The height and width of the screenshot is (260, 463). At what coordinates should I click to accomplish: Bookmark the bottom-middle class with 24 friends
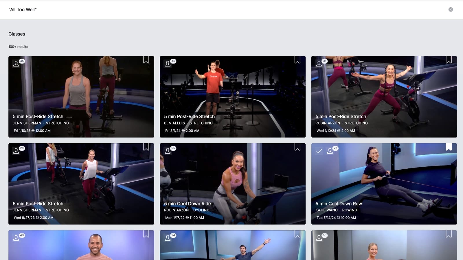point(297,234)
